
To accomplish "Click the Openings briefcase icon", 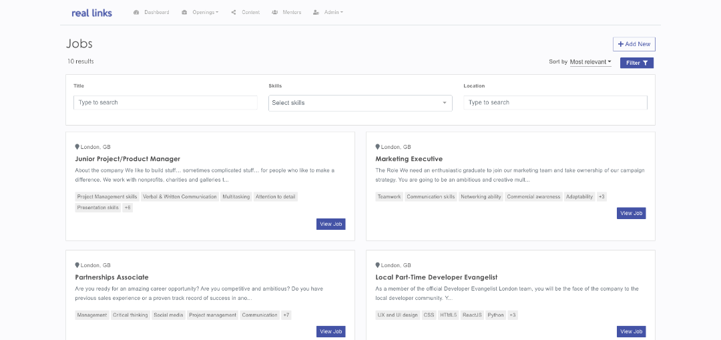I will tap(184, 13).
